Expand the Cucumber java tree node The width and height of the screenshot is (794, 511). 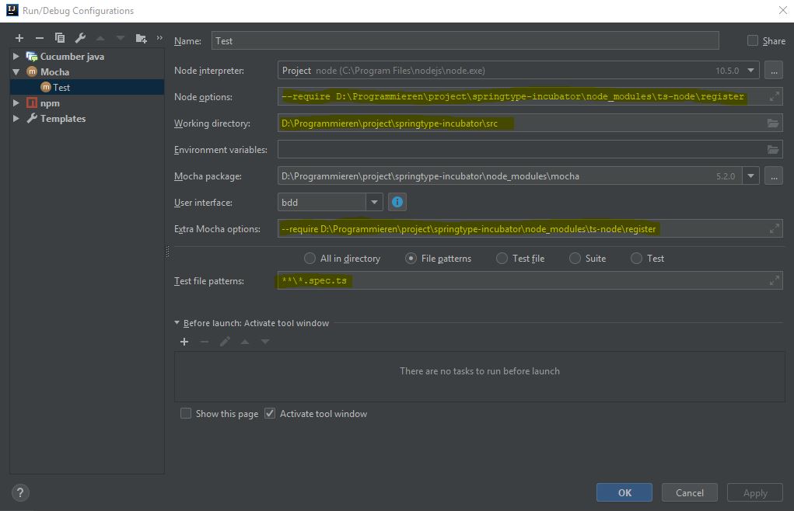click(16, 56)
